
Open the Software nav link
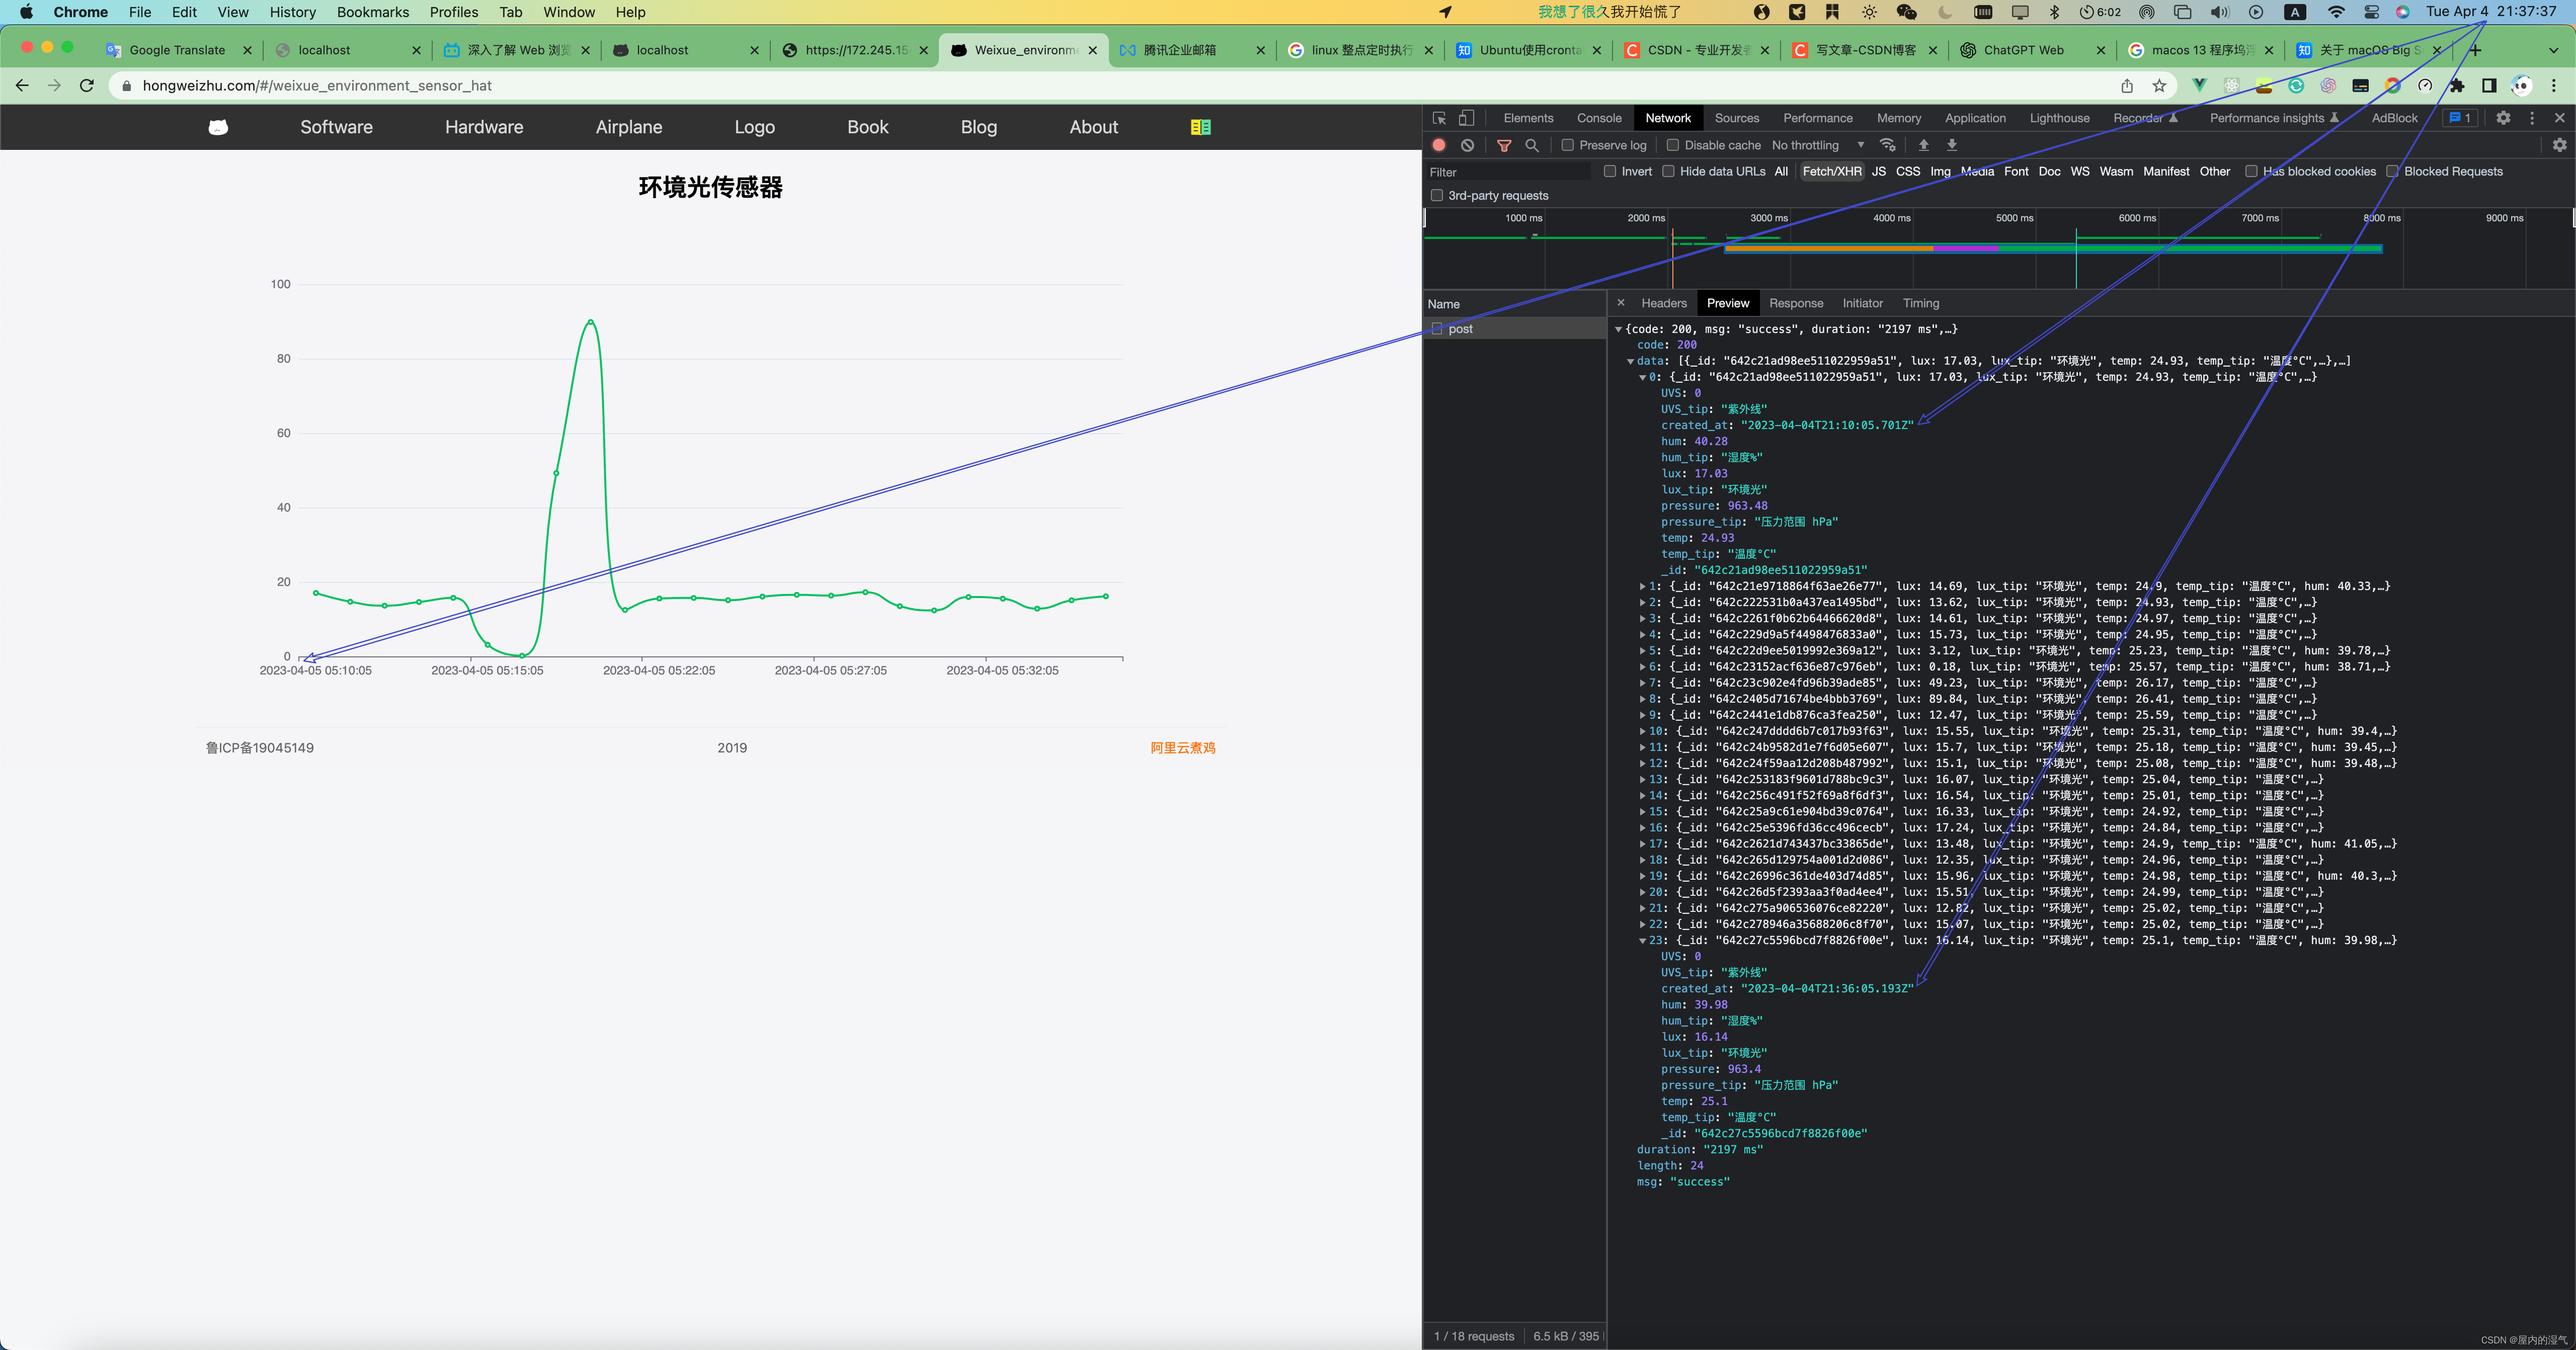[x=336, y=127]
